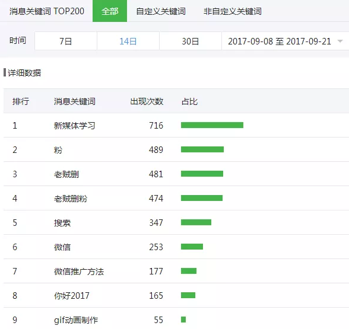Click the count value 177
This screenshot has width=349, height=329.
point(156,271)
